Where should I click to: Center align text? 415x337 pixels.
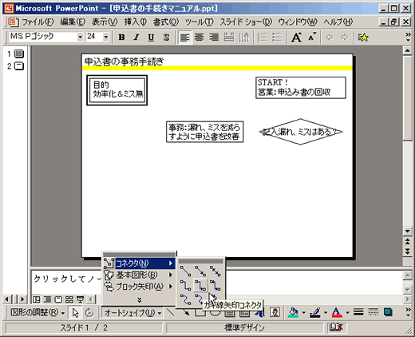(200, 38)
